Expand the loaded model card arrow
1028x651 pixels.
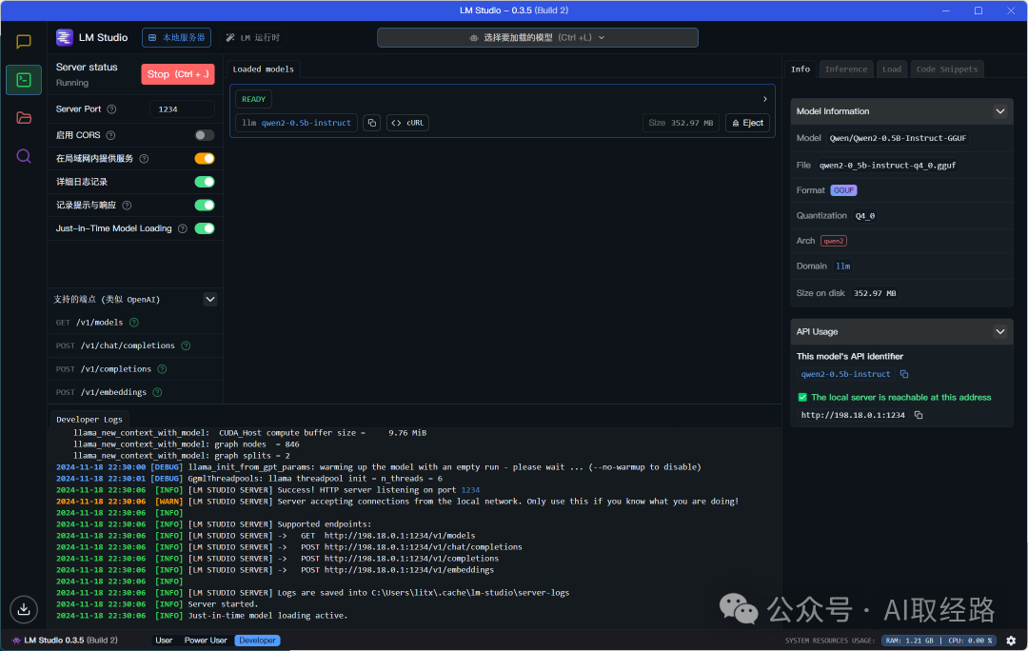tap(765, 99)
